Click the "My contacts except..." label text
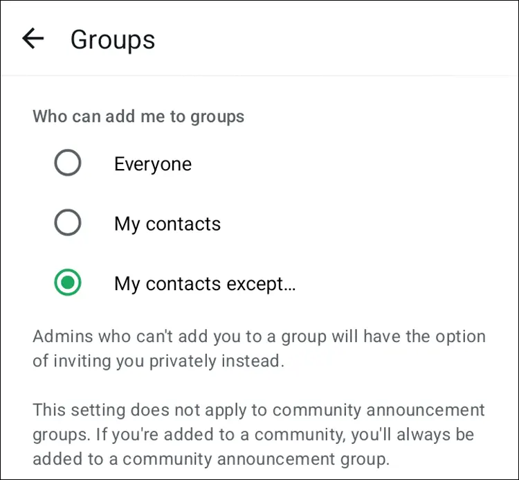The height and width of the screenshot is (480, 519). point(205,283)
